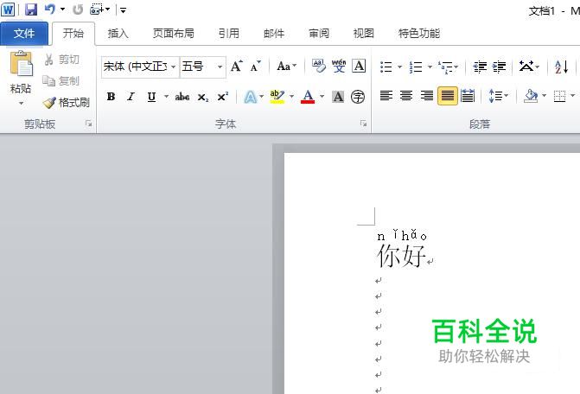Image resolution: width=580 pixels, height=394 pixels.
Task: Click the text 你好 in the document
Action: 401,256
